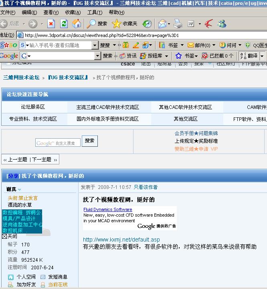Open 其他交流区 navigation link
Image resolution: width=267 pixels, height=289 pixels.
186,119
